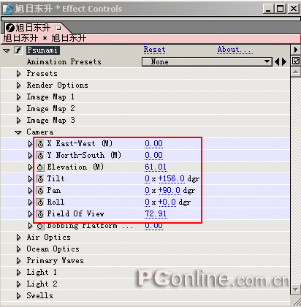Collapse the Camera group
This screenshot has height=307, width=301.
[x=18, y=132]
